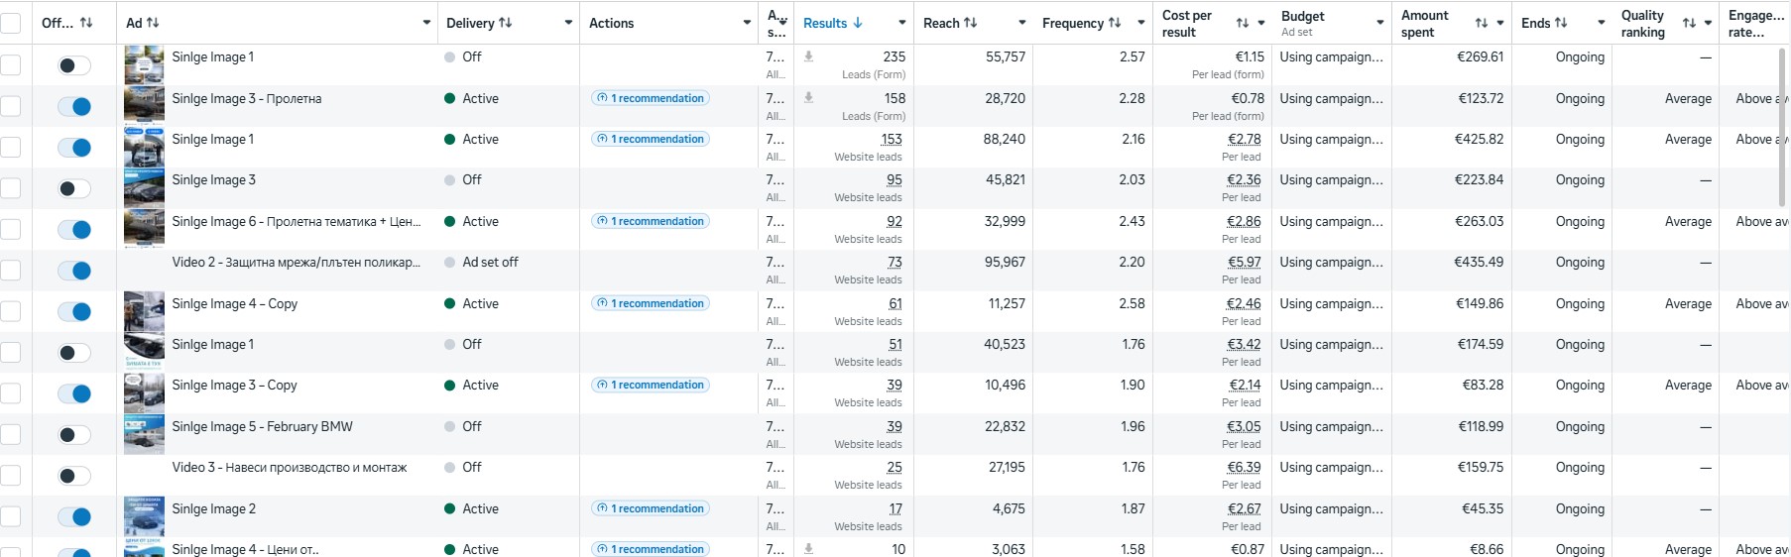This screenshot has width=1791, height=557.
Task: Open the Ad column dropdown arrow
Action: point(426,23)
